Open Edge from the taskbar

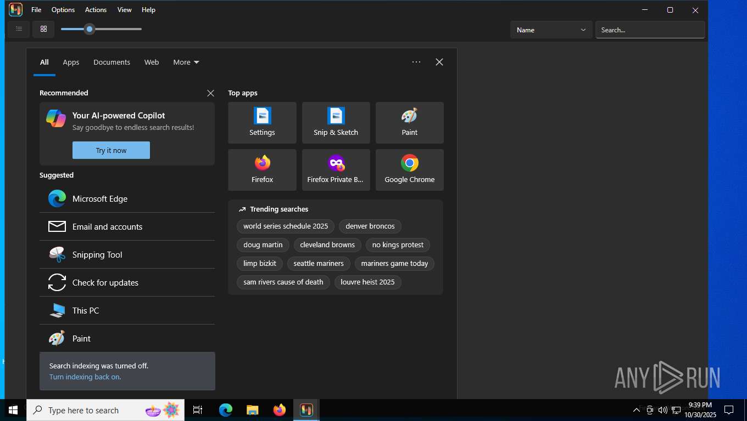[x=225, y=410]
